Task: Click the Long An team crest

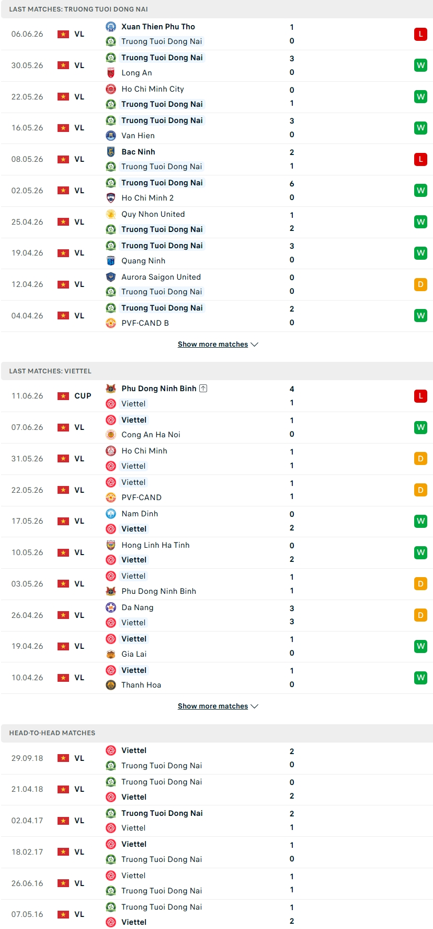Action: pos(111,73)
